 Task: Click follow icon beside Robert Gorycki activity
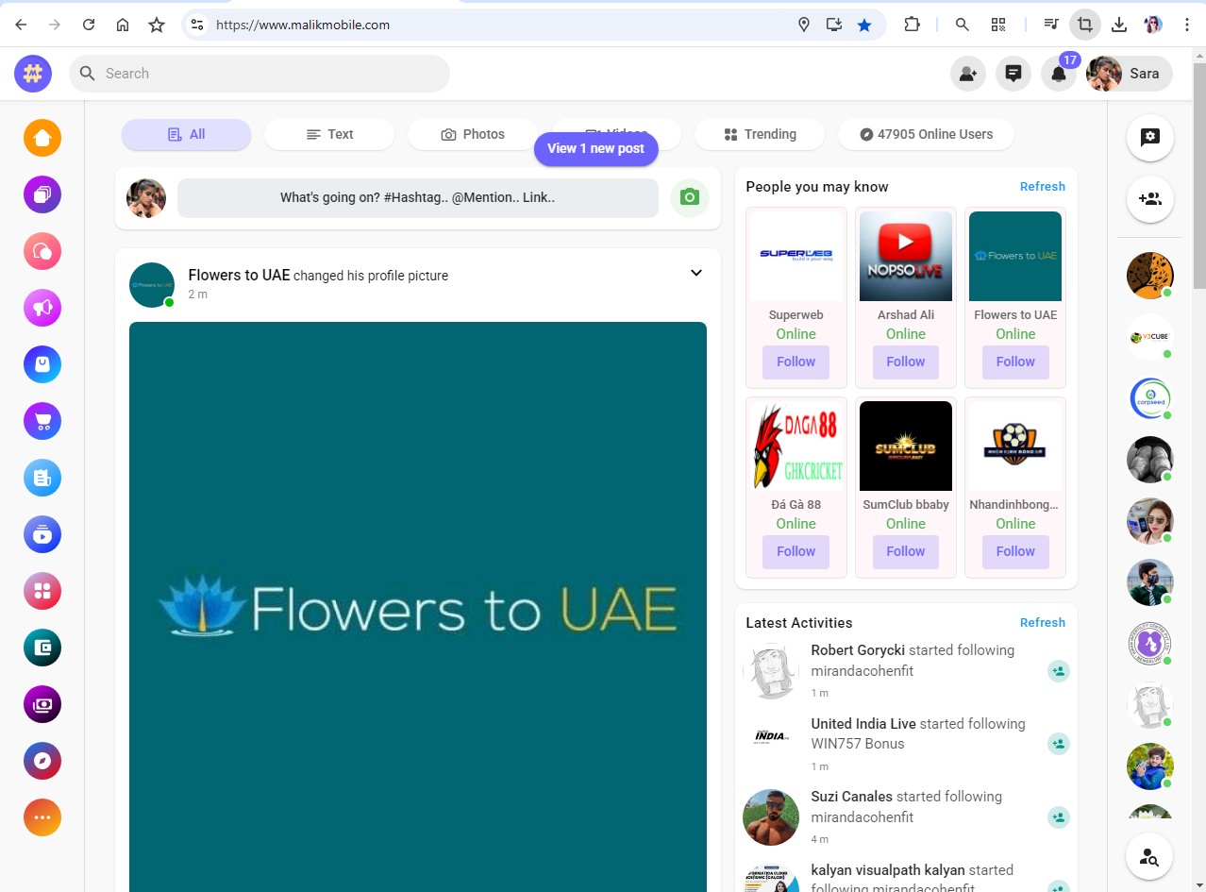coord(1059,671)
